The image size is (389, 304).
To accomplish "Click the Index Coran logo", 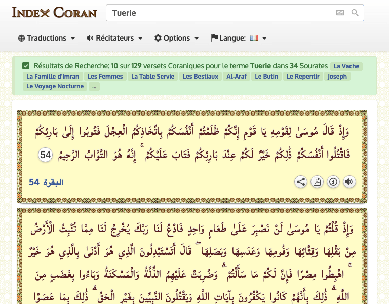I will (54, 12).
